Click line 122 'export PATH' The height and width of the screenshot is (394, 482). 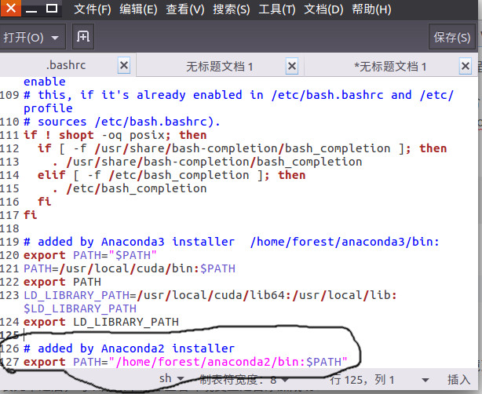coord(62,282)
